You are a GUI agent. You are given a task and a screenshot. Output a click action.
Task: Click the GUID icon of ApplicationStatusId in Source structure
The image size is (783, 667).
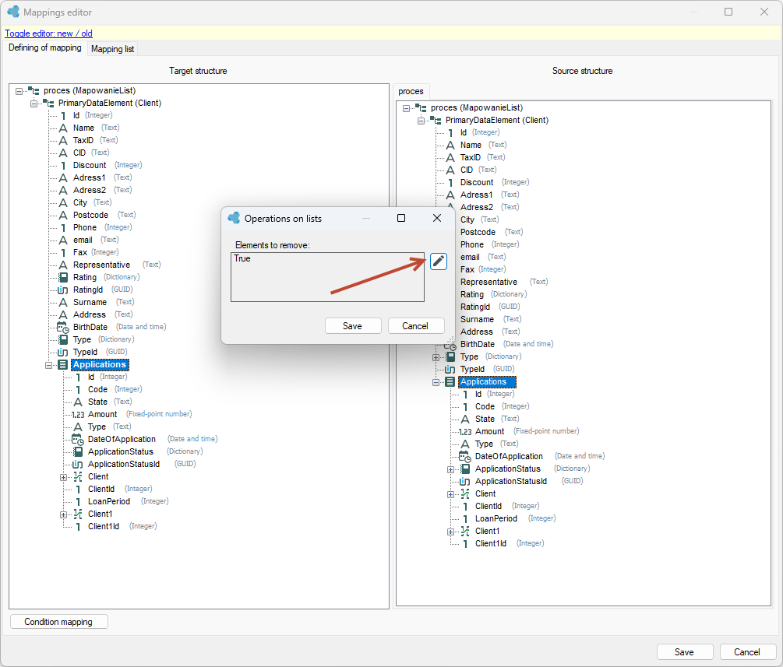coord(465,482)
